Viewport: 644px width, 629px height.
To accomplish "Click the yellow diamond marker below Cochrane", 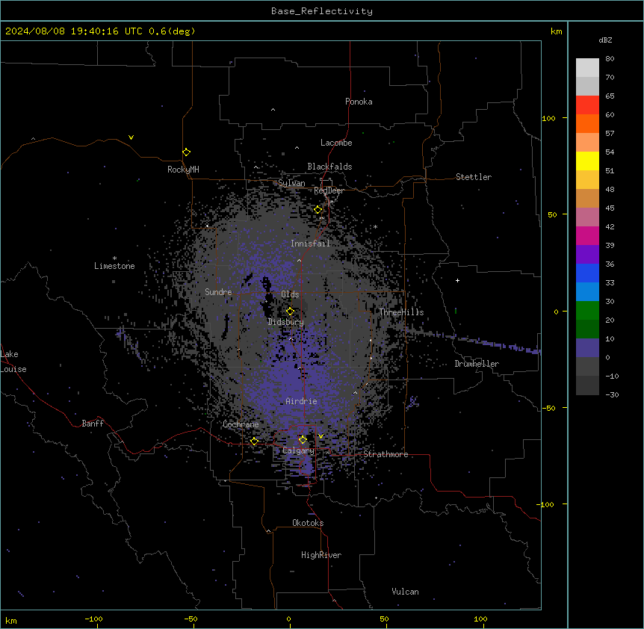I will point(254,441).
